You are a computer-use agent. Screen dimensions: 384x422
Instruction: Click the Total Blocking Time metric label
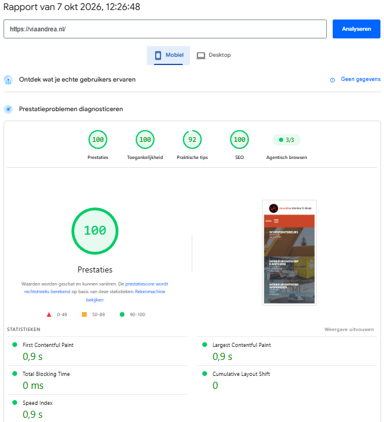click(x=46, y=374)
